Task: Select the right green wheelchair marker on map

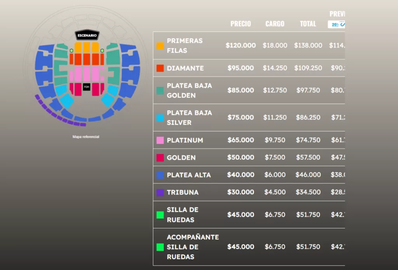Action: pos(102,51)
